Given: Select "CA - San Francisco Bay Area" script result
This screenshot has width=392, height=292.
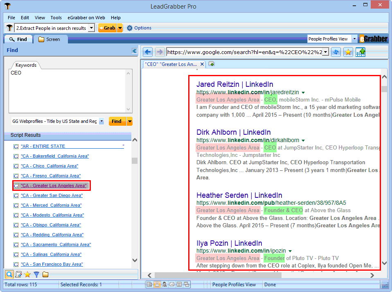Looking at the screenshot, I should pos(52,264).
